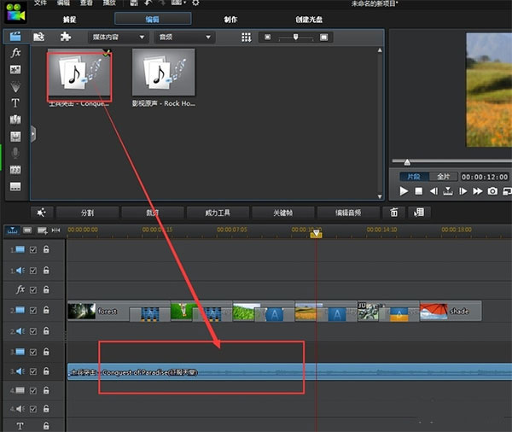
Task: Lock audio track 3 with padlock
Action: click(x=46, y=371)
